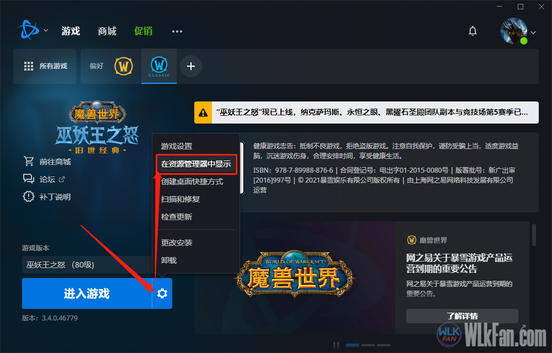
Task: Click the 魔兽世界 news banner image
Action: [295, 277]
